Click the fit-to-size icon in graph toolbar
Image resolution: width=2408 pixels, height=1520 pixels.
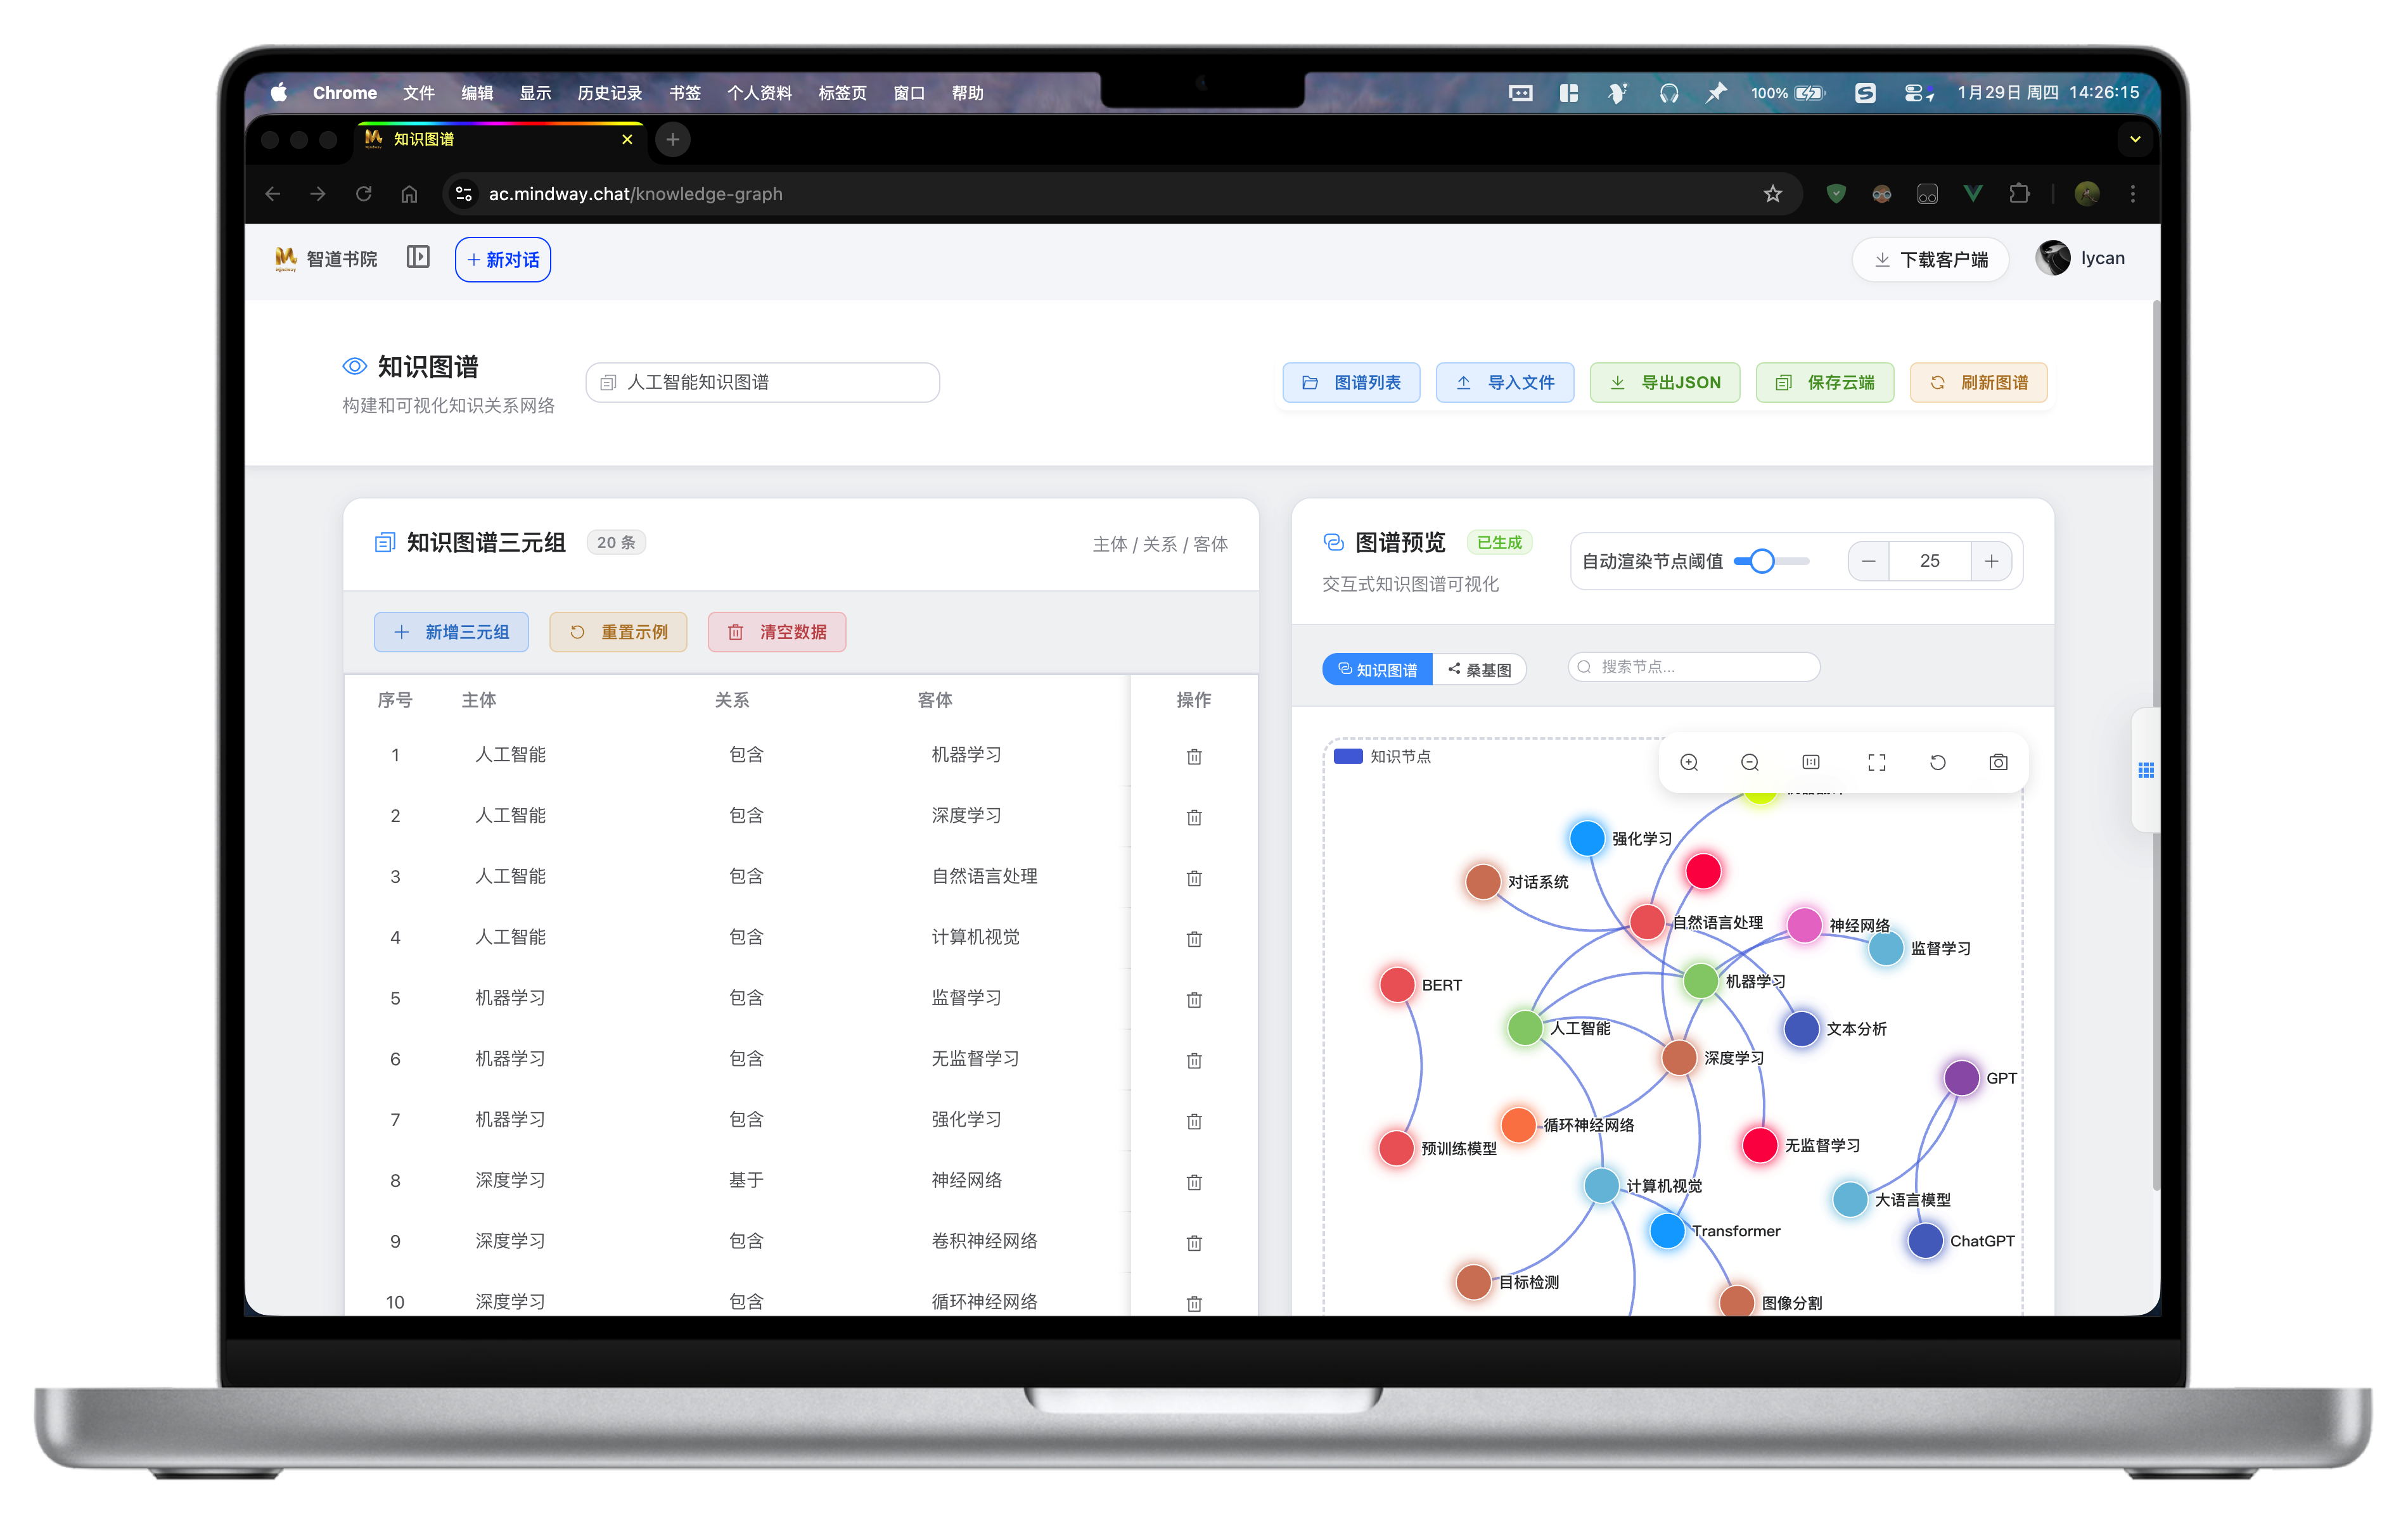[1811, 763]
